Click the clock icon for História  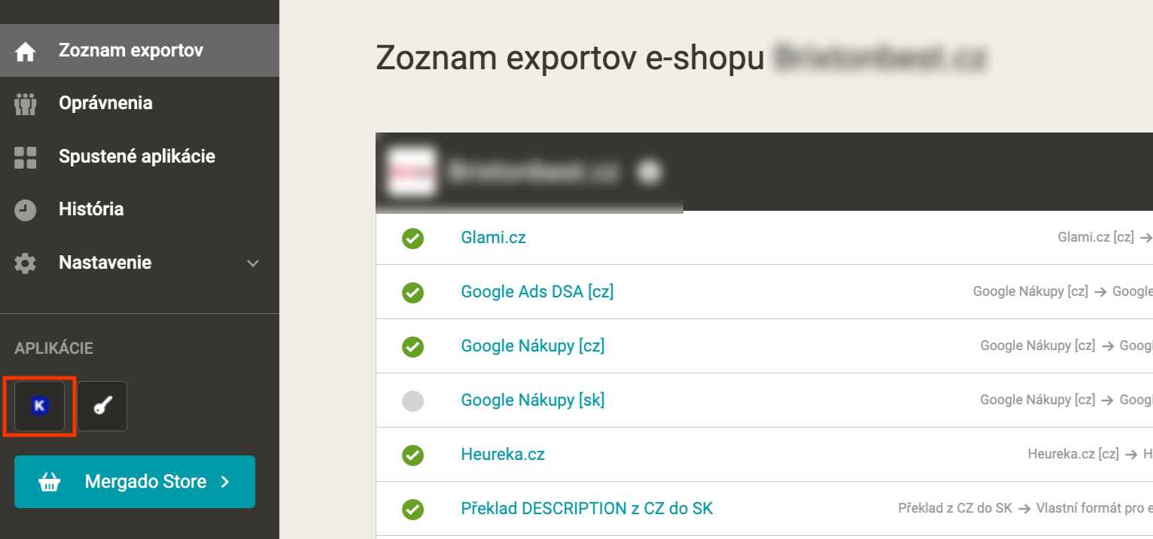(x=26, y=210)
